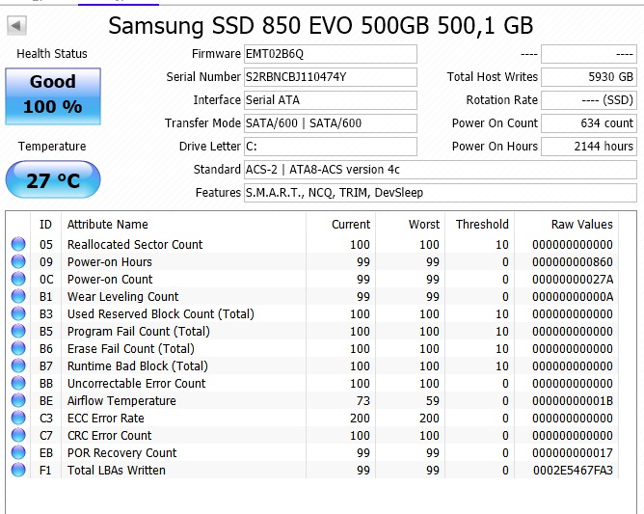Click the ID column header

pos(45,225)
